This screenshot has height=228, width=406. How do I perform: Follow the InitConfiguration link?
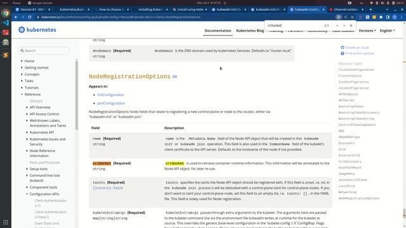tap(110, 95)
